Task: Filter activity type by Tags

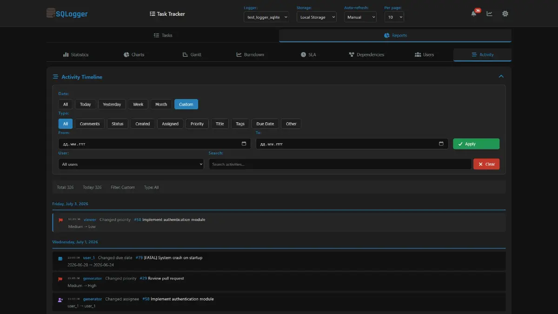Action: click(240, 124)
